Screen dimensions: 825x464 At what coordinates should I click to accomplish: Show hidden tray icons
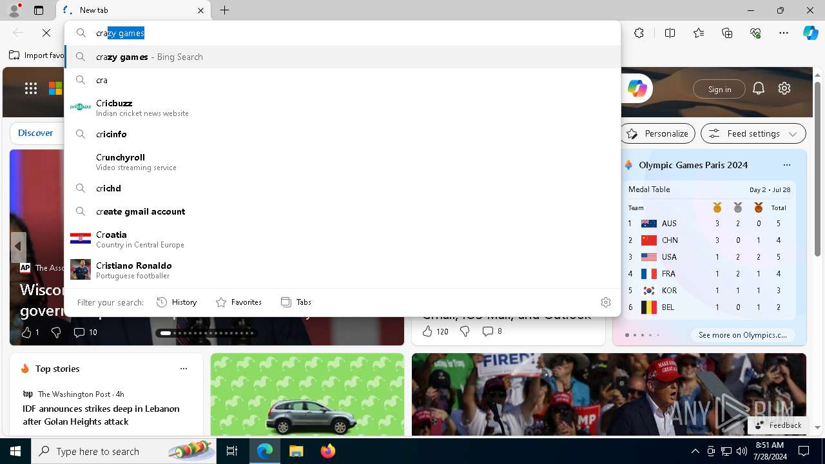(x=695, y=451)
